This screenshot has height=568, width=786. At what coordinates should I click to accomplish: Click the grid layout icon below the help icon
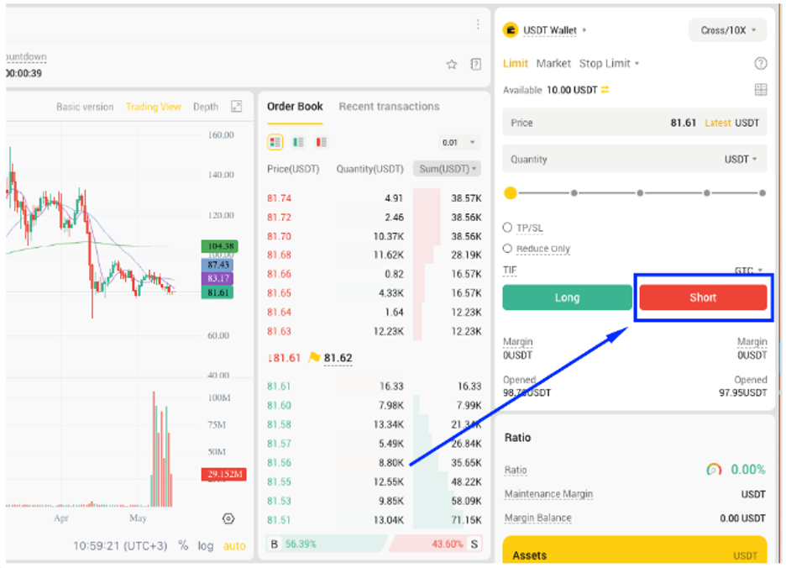760,90
